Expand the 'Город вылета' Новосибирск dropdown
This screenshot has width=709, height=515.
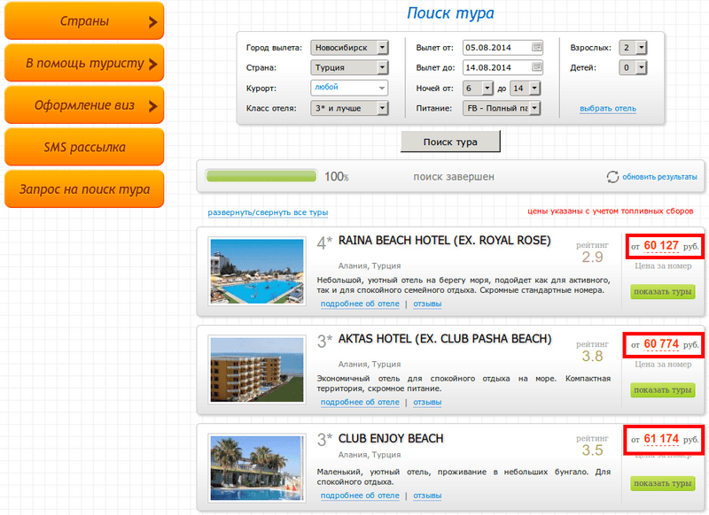382,48
